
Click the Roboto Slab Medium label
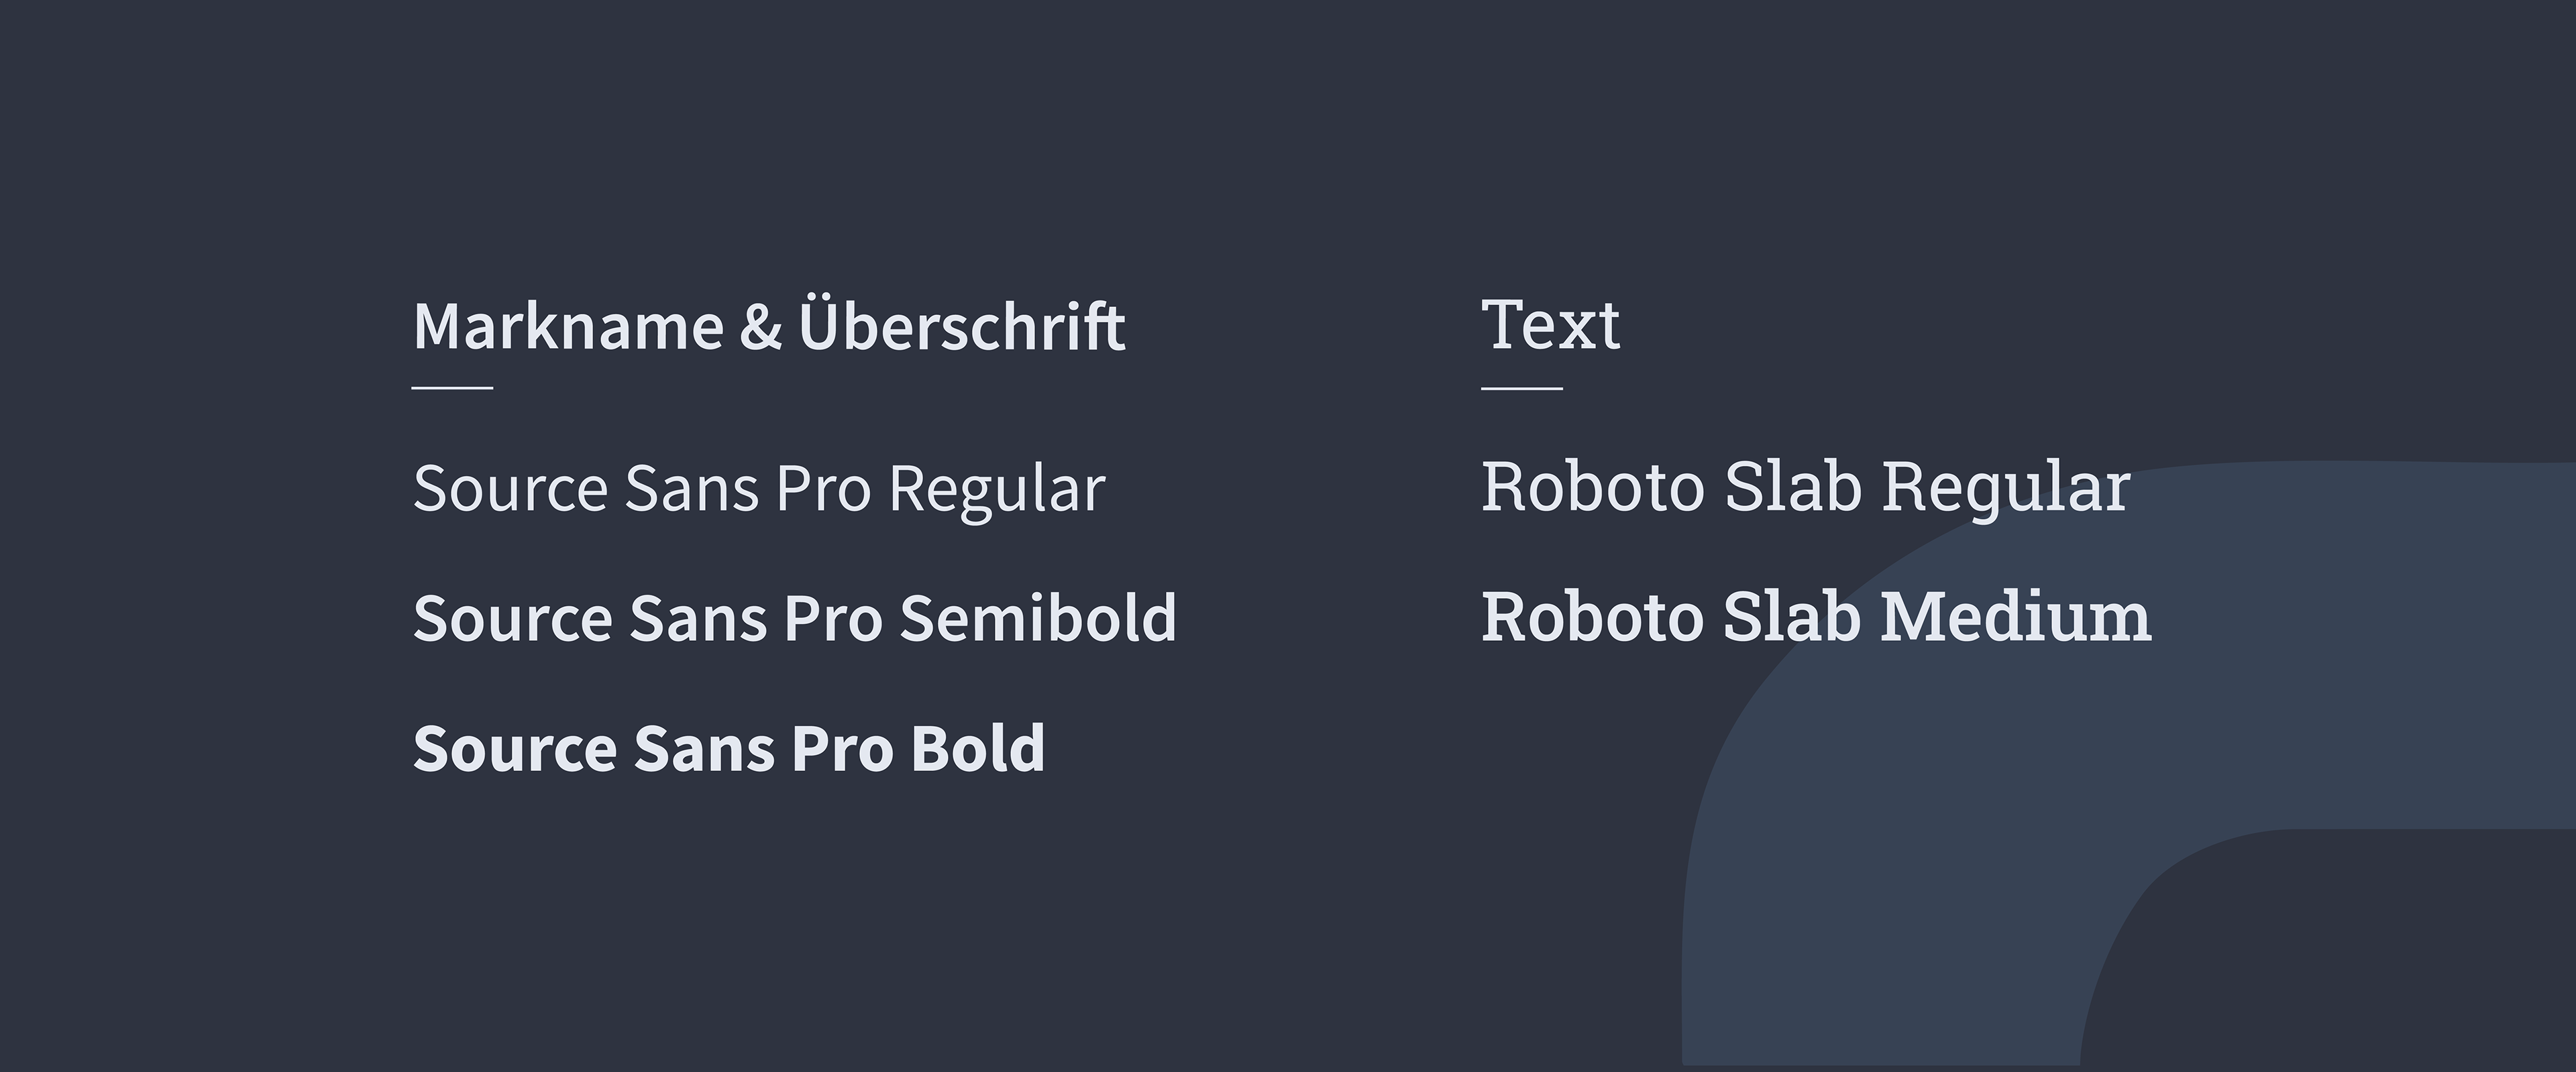(1816, 616)
